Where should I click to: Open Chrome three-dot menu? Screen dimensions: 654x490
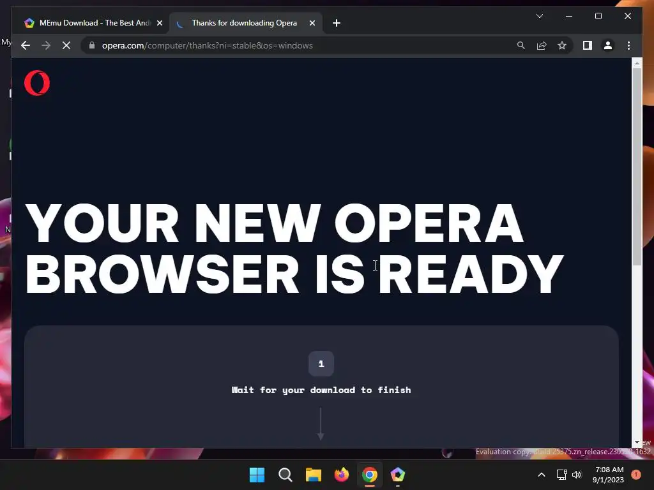coord(628,45)
